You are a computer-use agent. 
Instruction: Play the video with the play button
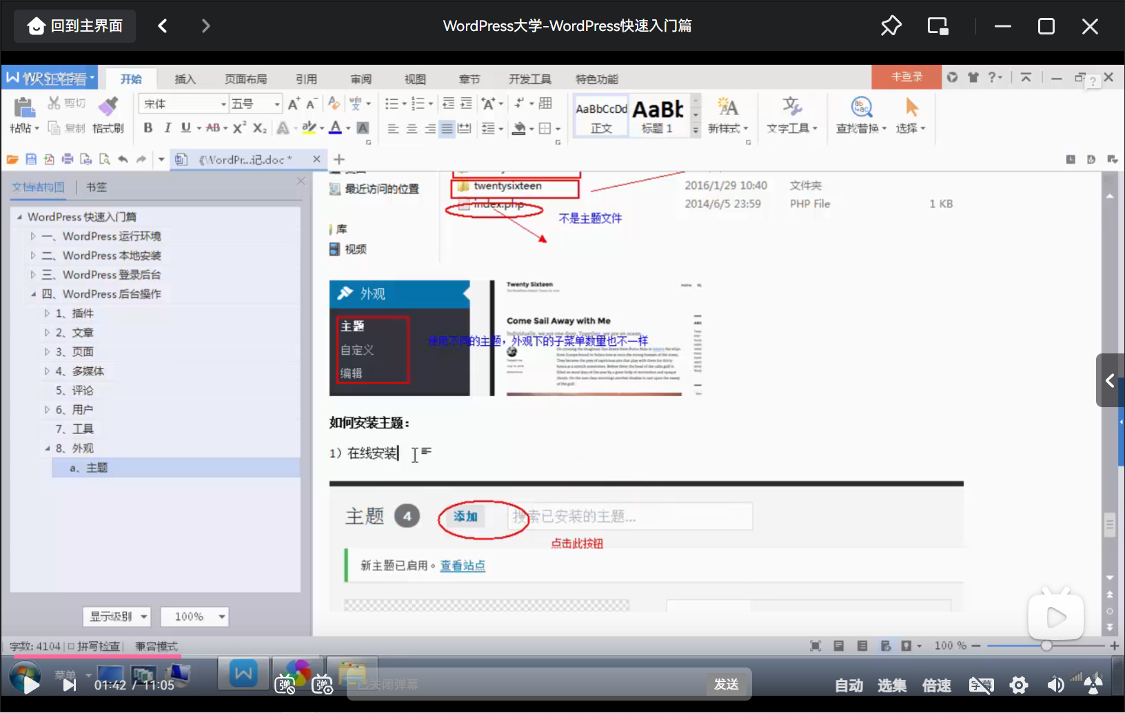30,685
